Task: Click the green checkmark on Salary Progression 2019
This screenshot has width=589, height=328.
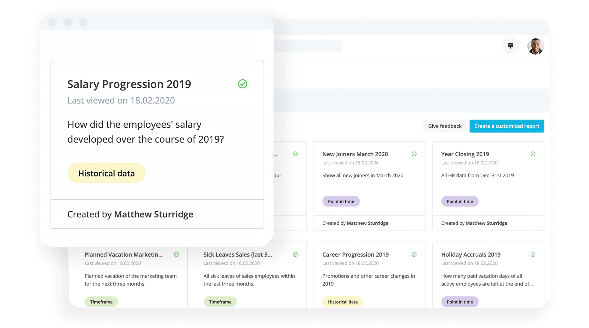Action: coord(243,84)
